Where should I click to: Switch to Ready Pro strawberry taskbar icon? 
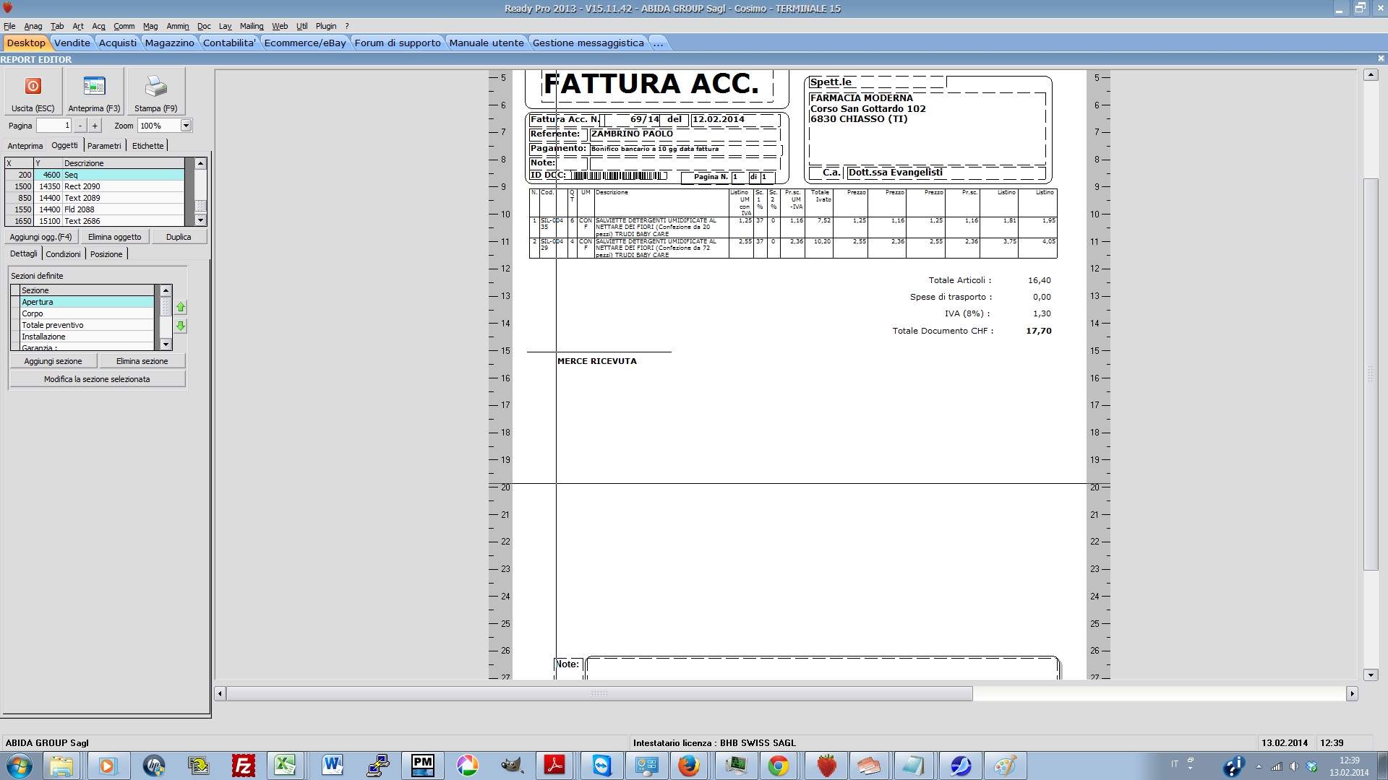826,766
